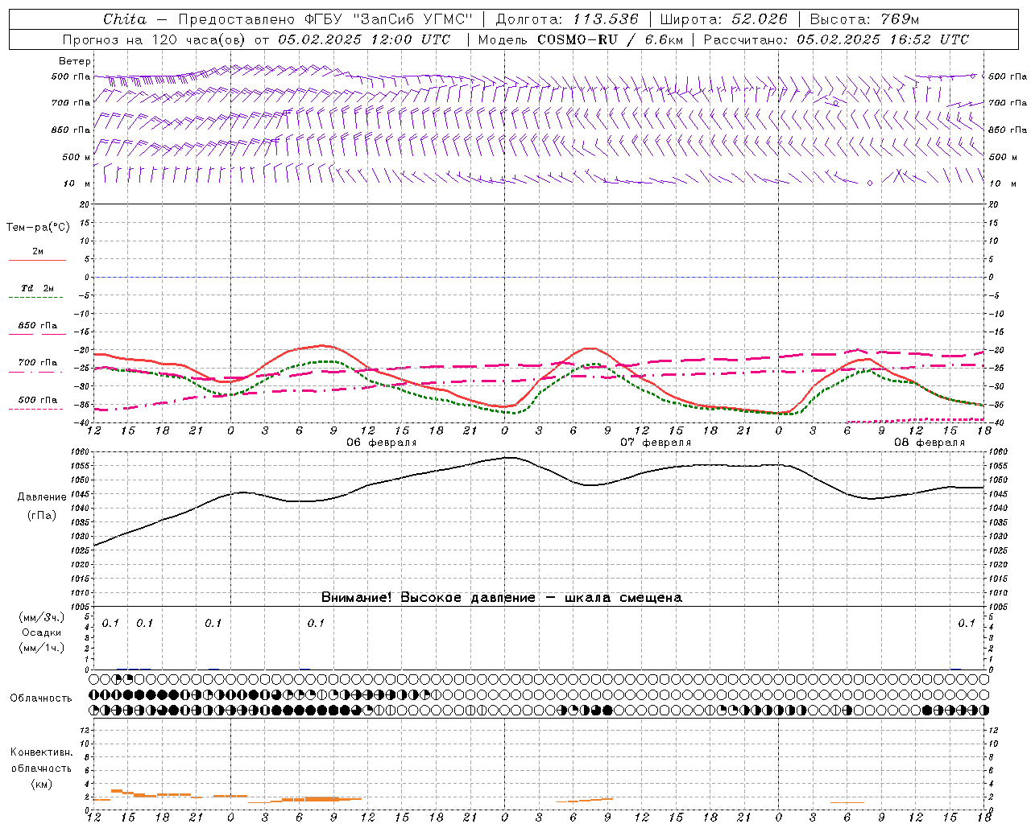This screenshot has width=1031, height=824.
Task: Click the "850 гПа" temperature legend entry
Action: click(38, 326)
